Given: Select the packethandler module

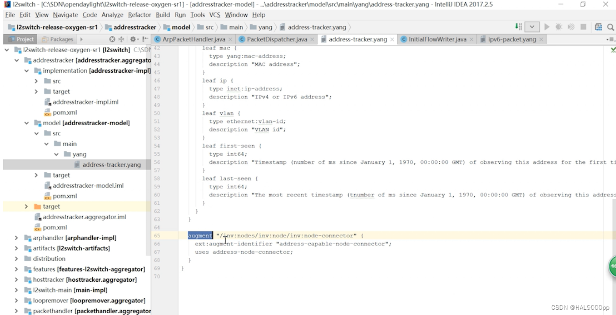Looking at the screenshot, I should coord(87,311).
